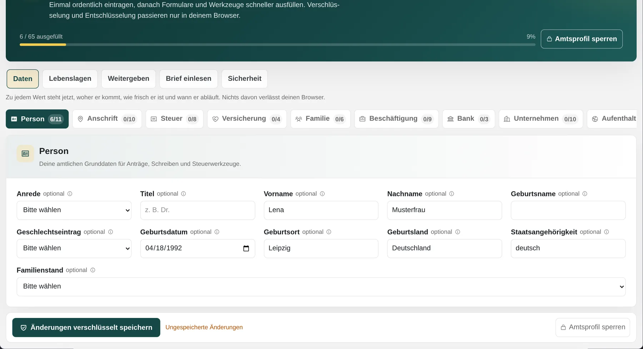Click the ID card icon beside Person heading
Viewport: 643px width, 349px height.
[25, 154]
